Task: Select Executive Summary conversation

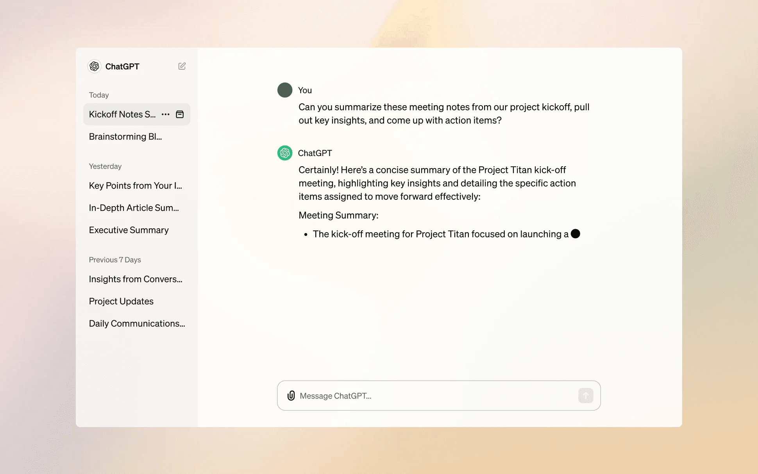Action: point(128,229)
